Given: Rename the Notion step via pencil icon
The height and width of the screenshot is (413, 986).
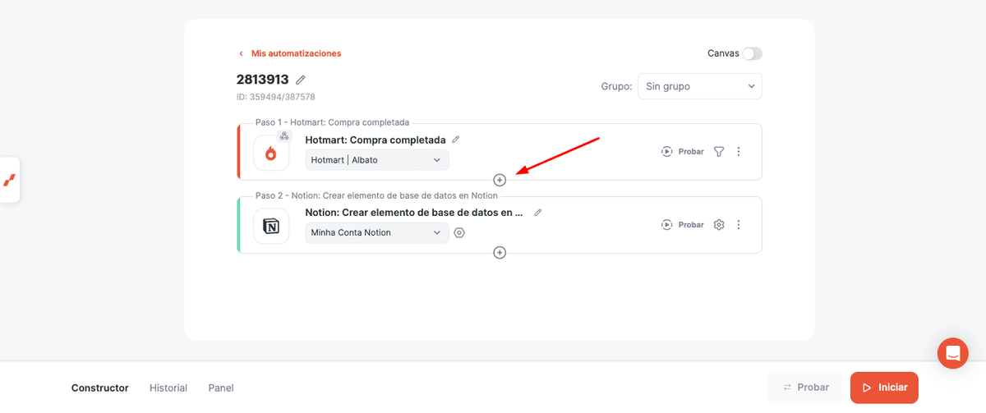Looking at the screenshot, I should [538, 212].
